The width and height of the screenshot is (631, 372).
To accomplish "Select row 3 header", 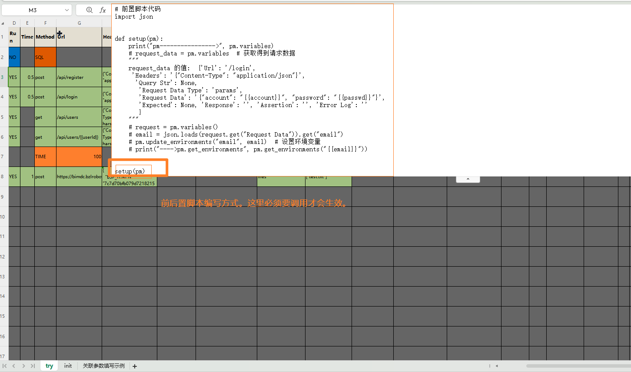I will pyautogui.click(x=4, y=77).
